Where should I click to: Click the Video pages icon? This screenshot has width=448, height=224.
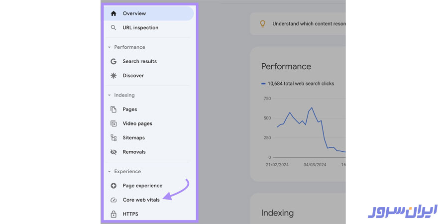[113, 123]
